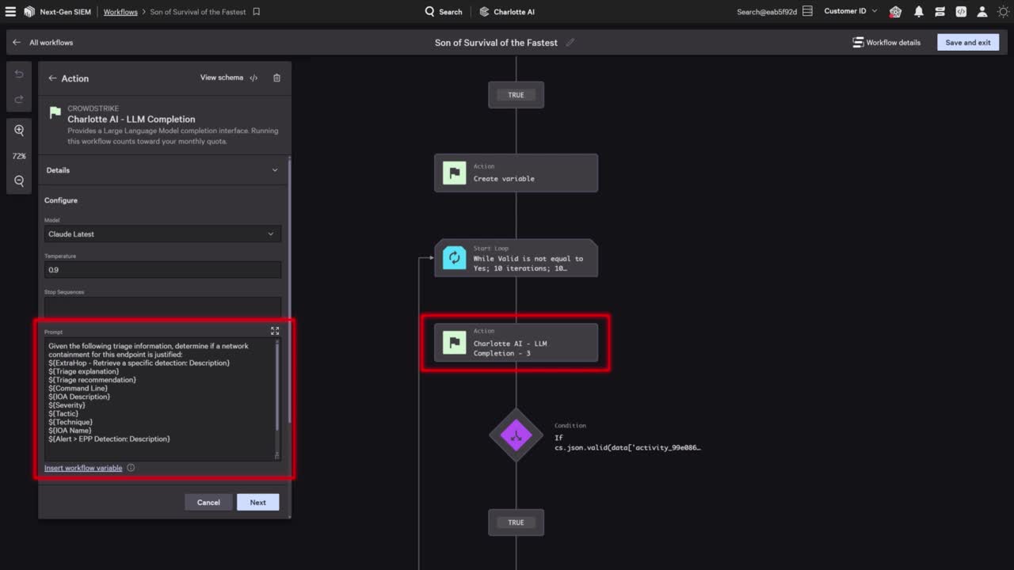The image size is (1014, 570).
Task: Delete this action with trash icon
Action: pyautogui.click(x=276, y=78)
